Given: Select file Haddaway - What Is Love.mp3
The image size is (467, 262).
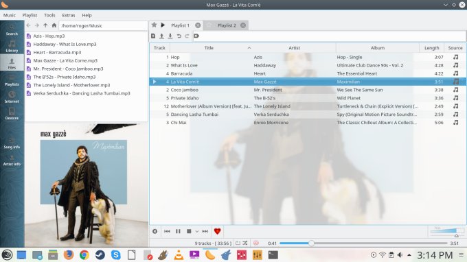Looking at the screenshot, I should coord(65,44).
